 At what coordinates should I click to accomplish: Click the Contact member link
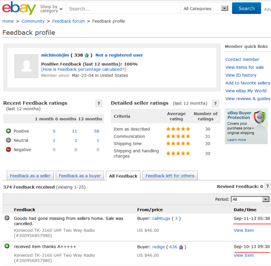coord(242,60)
